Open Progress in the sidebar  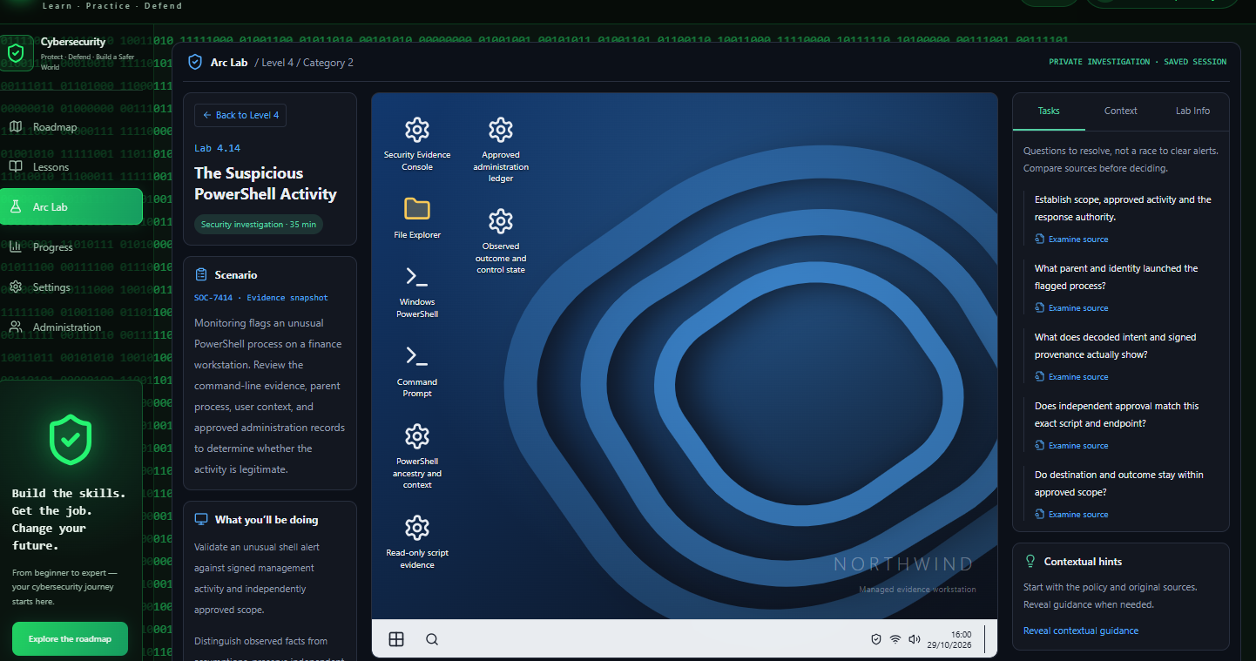[x=71, y=247]
